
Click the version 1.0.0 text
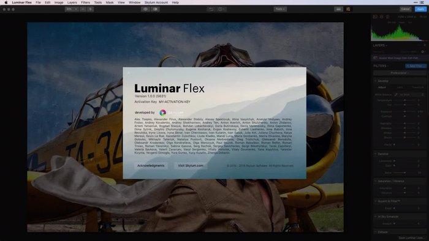tap(150, 96)
